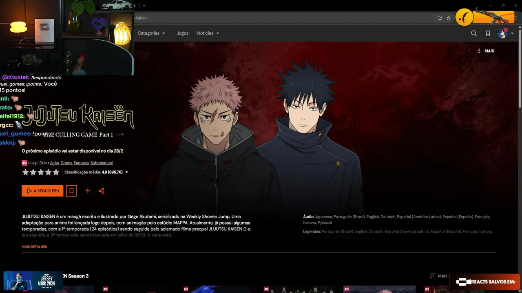Click the JUJUTSU KAISEN title logo

78,117
